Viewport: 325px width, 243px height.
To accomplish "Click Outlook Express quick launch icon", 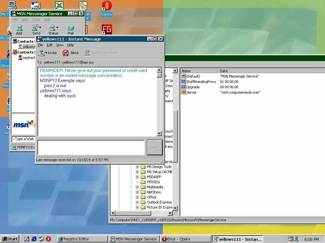I will tap(41, 239).
